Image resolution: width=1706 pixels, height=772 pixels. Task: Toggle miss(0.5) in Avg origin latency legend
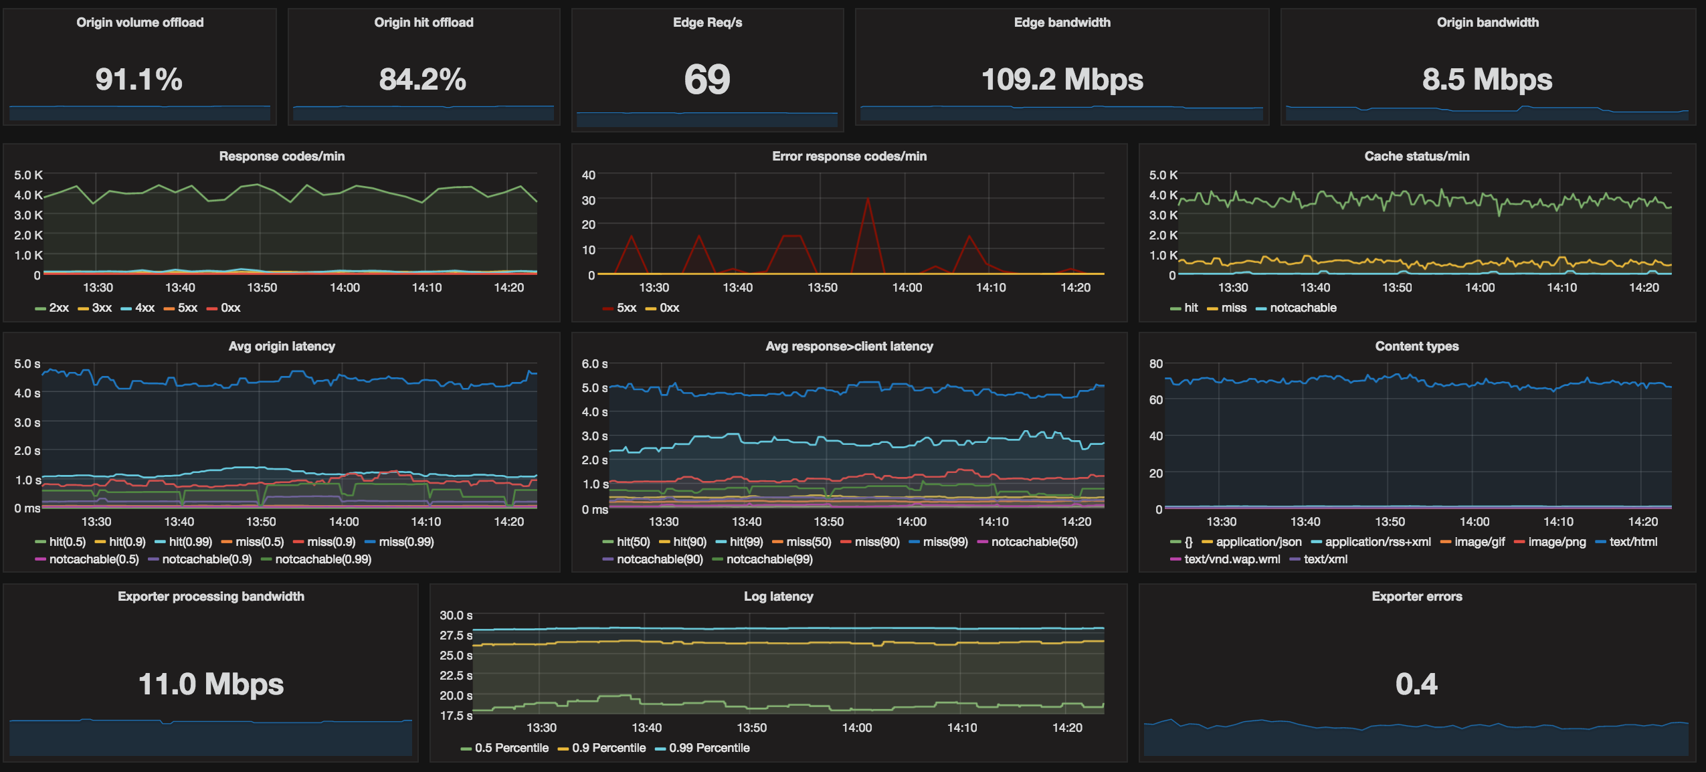pyautogui.click(x=260, y=542)
